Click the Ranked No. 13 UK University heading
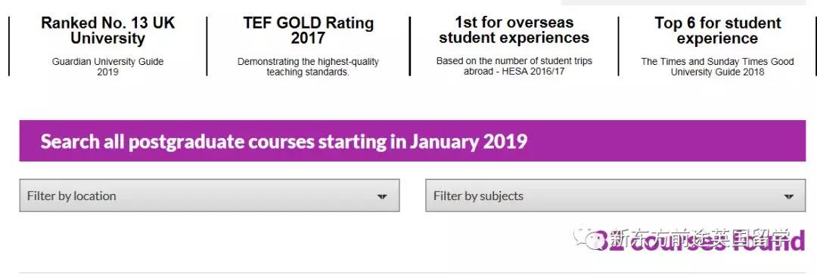The image size is (817, 274). tap(108, 30)
